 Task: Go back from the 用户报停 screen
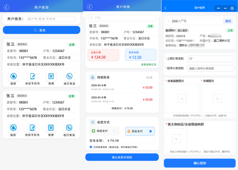click(165, 8)
